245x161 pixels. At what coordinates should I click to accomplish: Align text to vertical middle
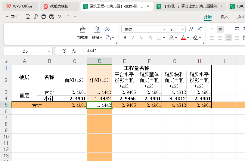[x=220, y=29]
